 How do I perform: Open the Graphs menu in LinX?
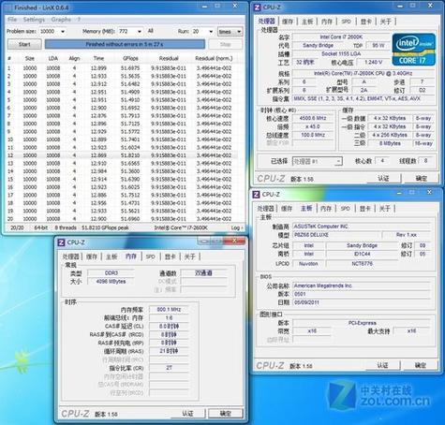tap(61, 20)
